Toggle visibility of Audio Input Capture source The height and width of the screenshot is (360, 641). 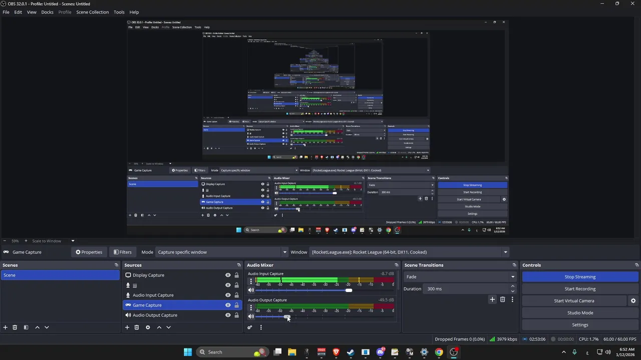click(228, 295)
